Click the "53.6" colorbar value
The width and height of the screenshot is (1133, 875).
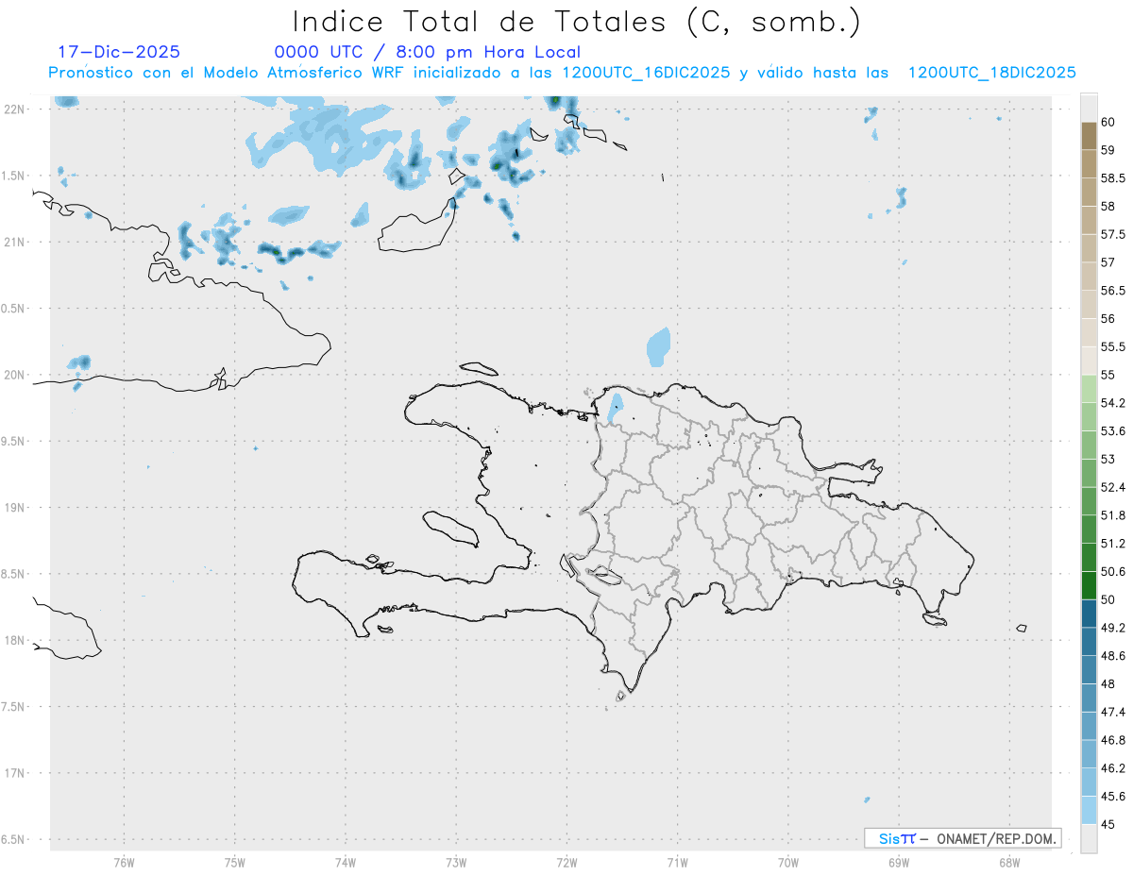[1112, 431]
